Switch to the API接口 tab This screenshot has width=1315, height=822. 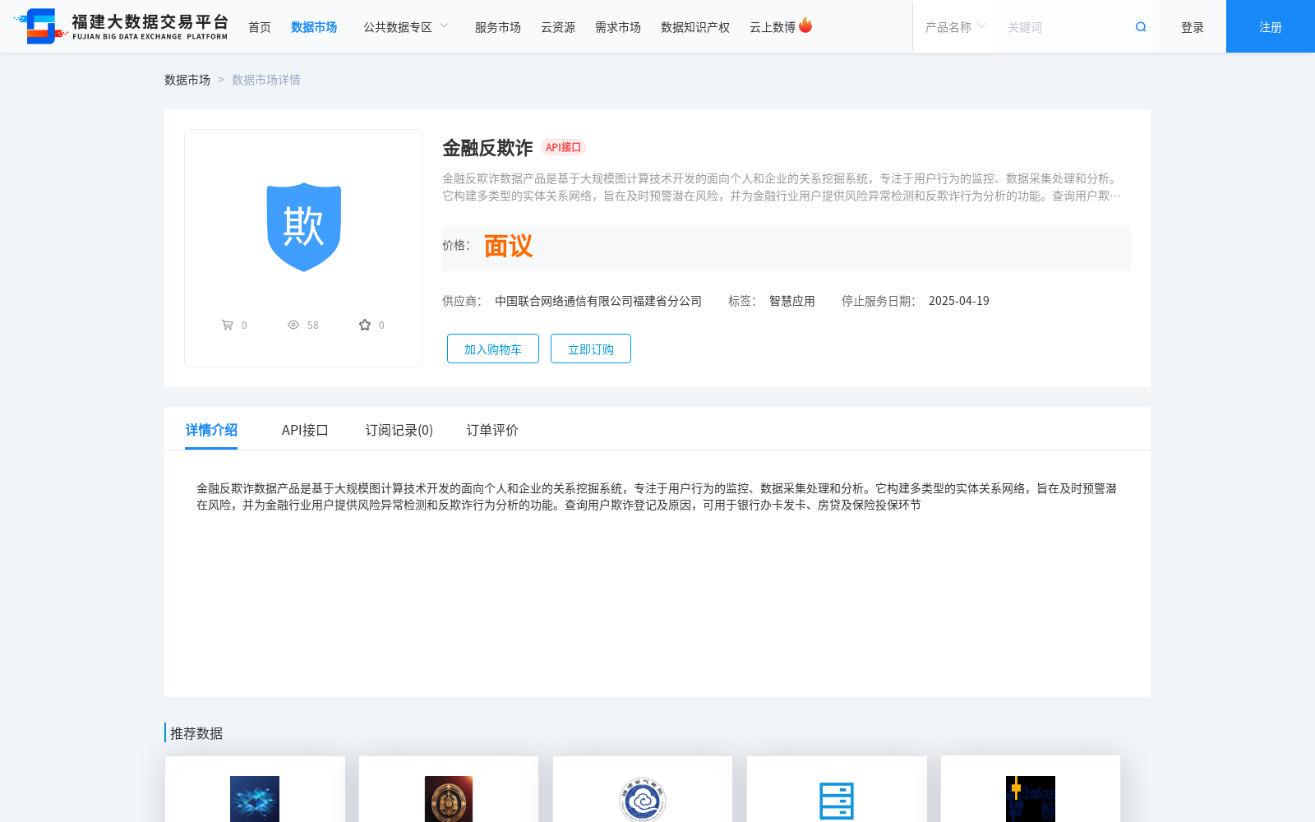pyautogui.click(x=305, y=430)
